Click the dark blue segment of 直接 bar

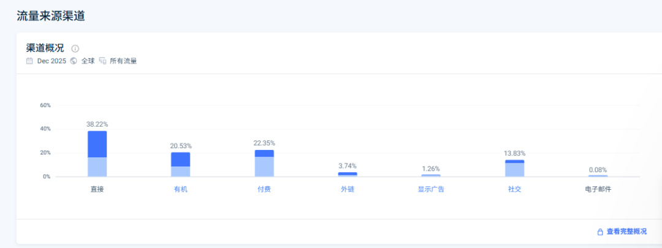click(x=97, y=145)
